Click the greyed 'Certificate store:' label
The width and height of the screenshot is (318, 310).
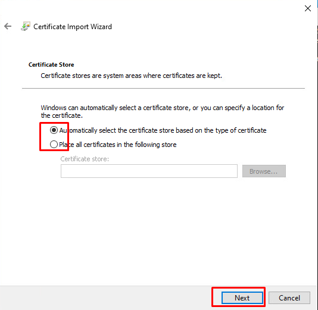coord(85,159)
